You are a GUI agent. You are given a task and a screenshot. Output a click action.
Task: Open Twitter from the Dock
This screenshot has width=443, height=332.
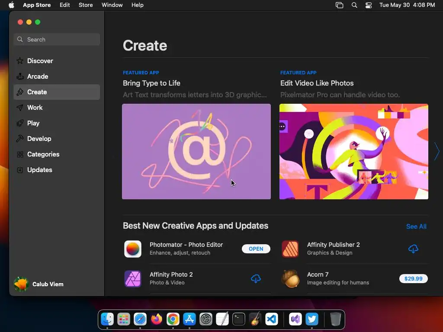coord(311,319)
